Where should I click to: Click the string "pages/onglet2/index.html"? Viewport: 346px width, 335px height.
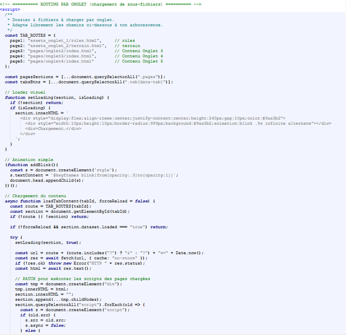(62, 51)
